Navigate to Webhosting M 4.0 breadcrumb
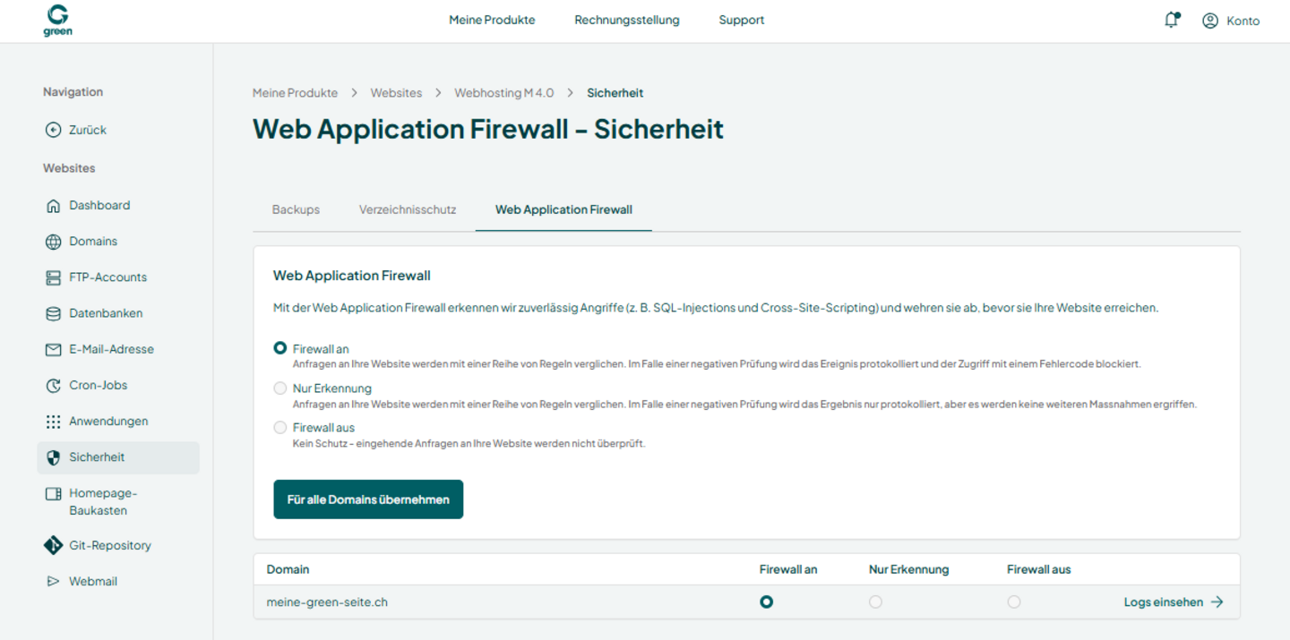The height and width of the screenshot is (640, 1290). 504,93
